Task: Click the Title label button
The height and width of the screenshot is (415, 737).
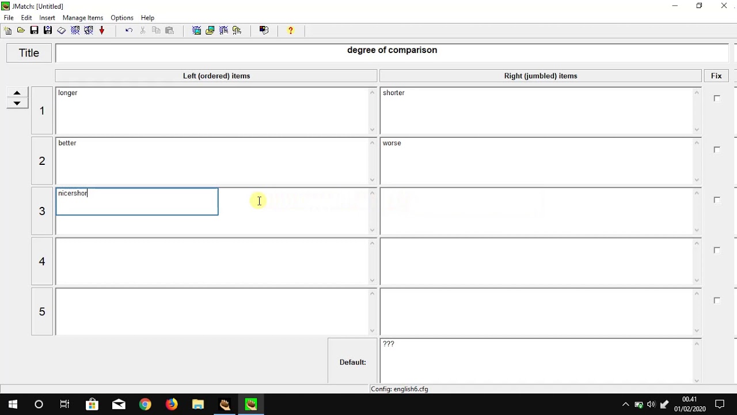Action: (x=29, y=53)
